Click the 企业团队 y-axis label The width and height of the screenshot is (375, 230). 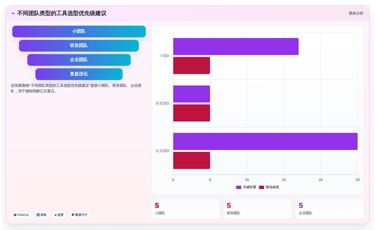163,151
